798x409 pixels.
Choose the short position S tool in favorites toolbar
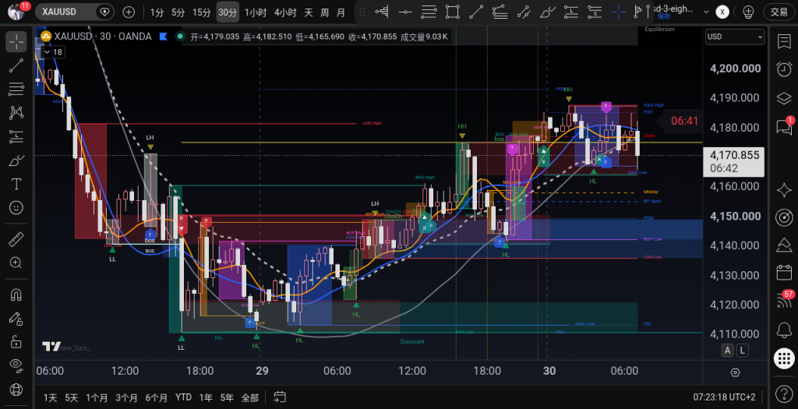pos(595,12)
